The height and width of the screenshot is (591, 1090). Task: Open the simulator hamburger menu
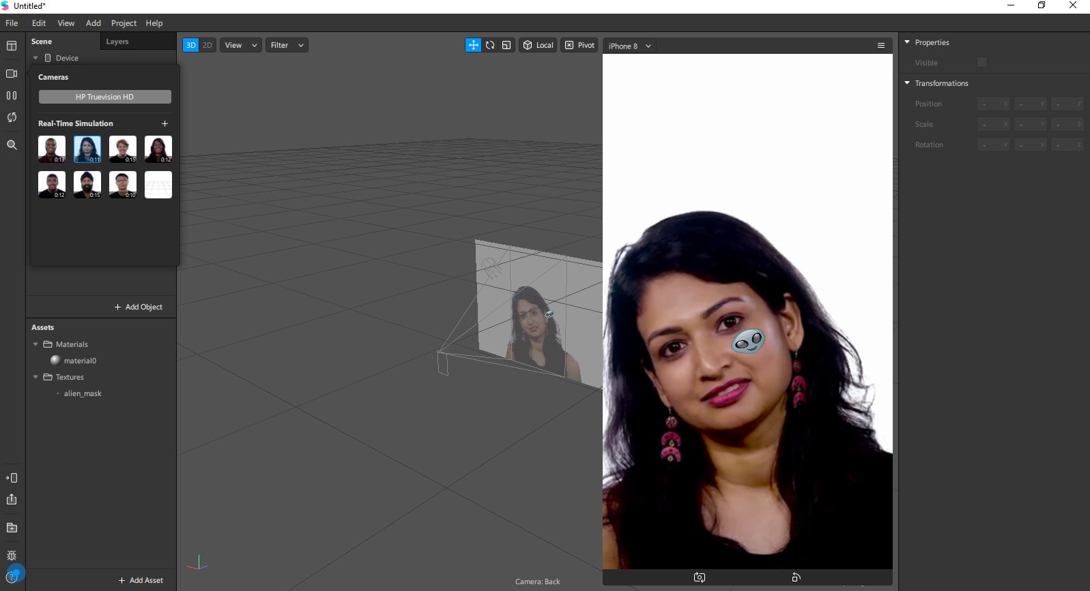click(x=881, y=46)
